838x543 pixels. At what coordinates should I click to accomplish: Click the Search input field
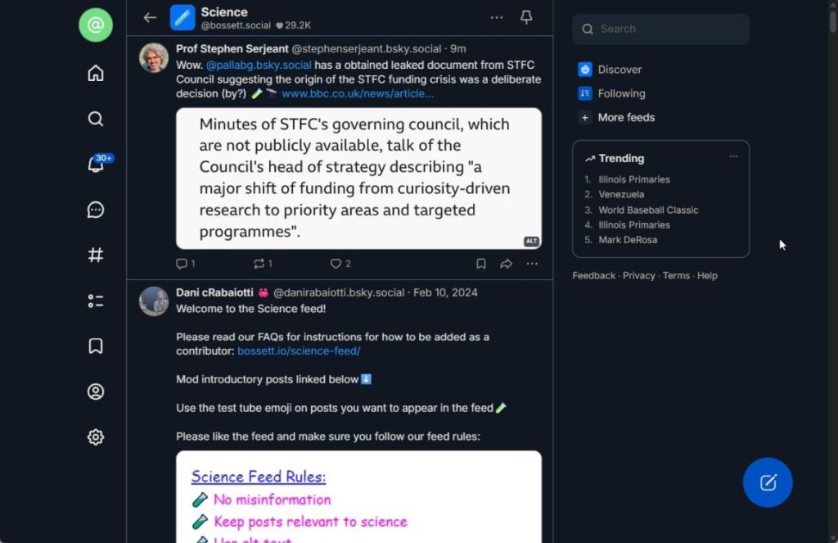pos(660,29)
